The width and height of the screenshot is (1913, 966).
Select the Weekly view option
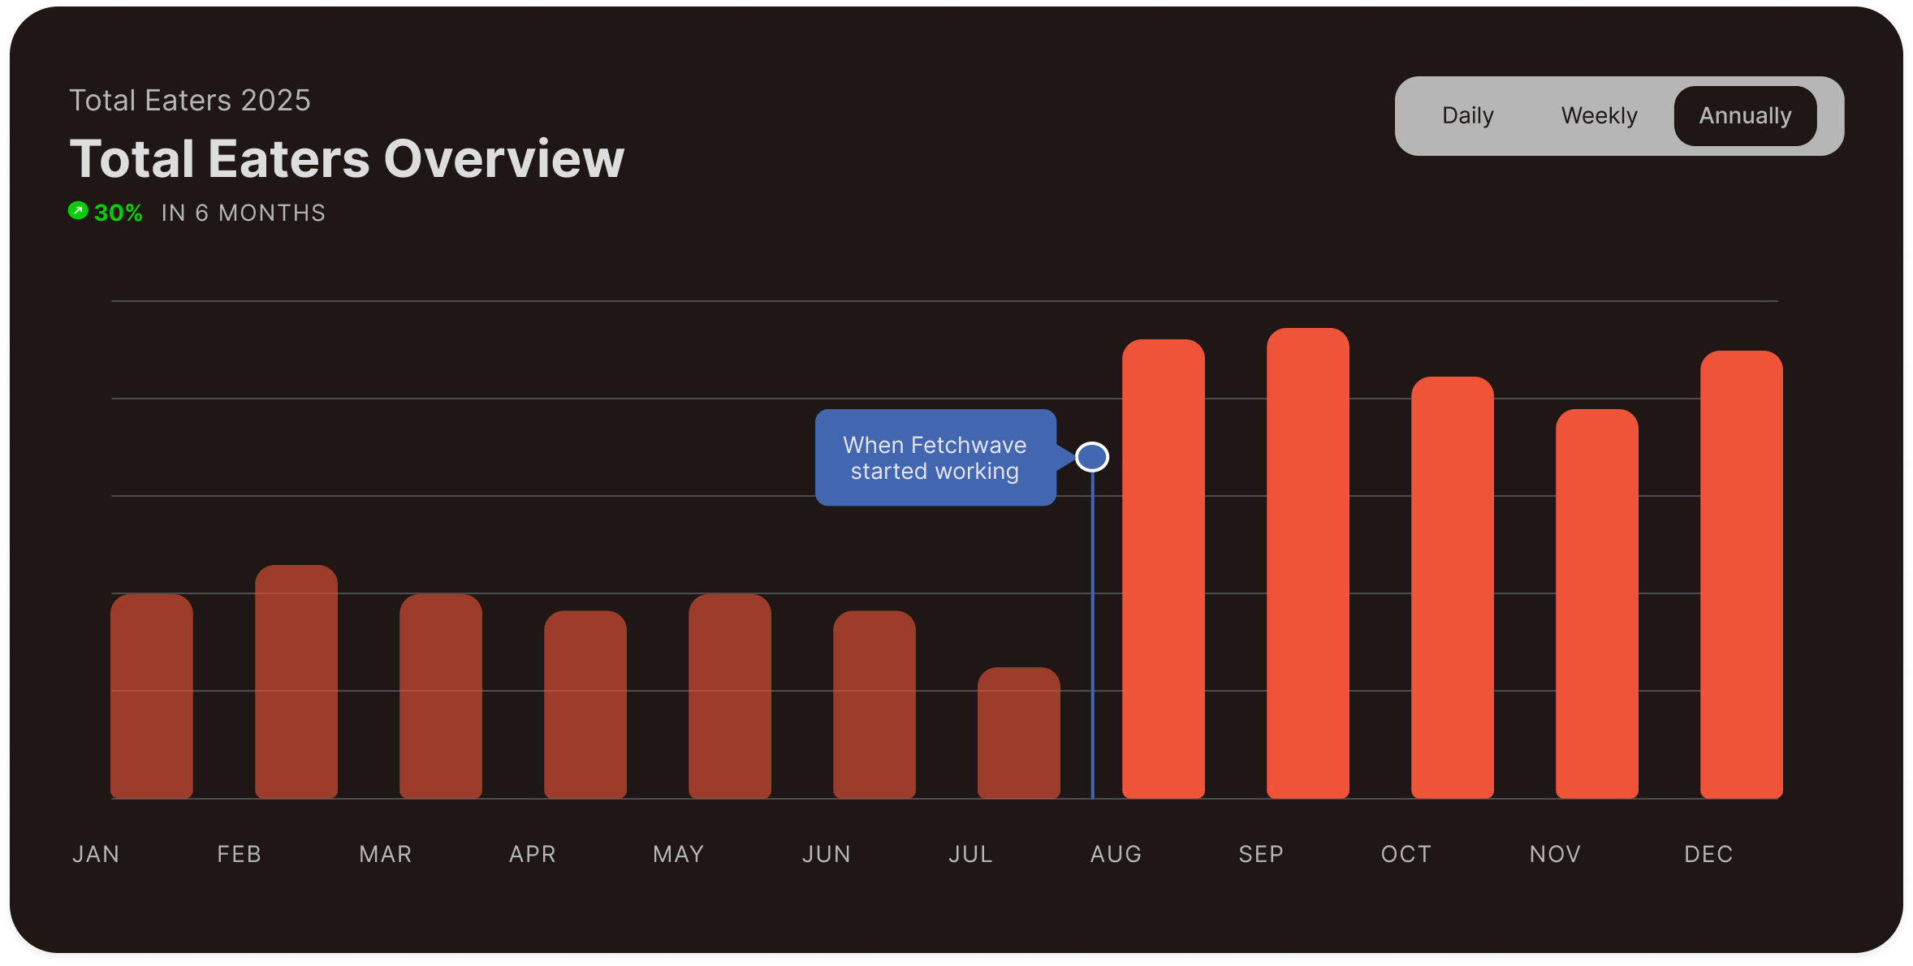1599,116
